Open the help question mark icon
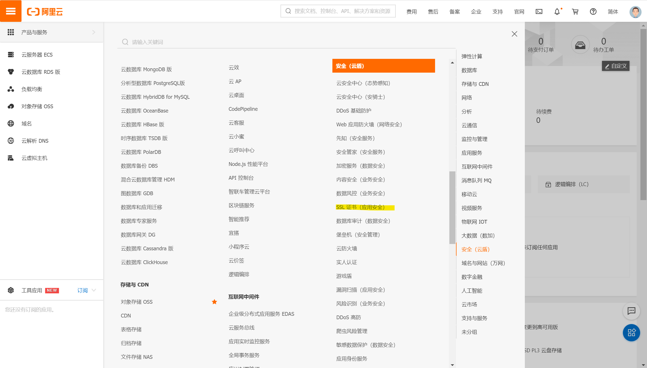The width and height of the screenshot is (647, 368). [x=593, y=11]
